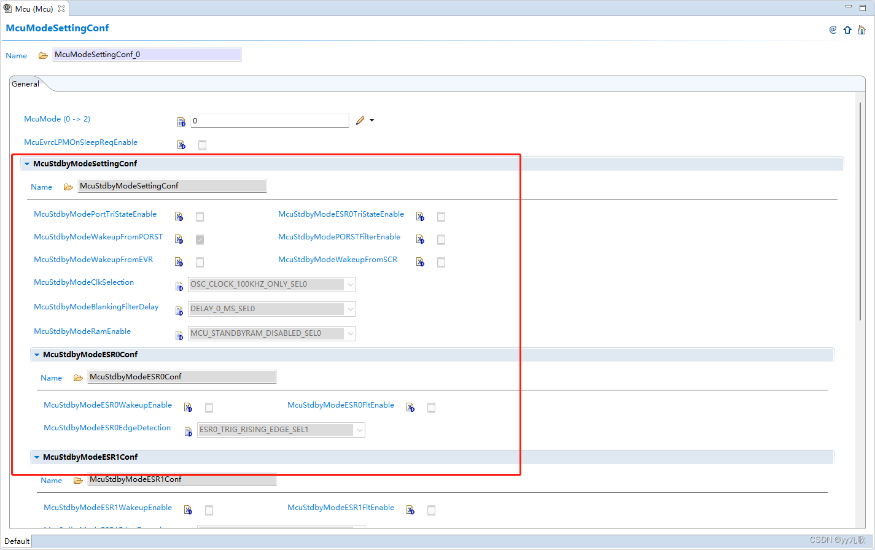Click the config icon for McuStdbyModePORSTFilterEnable
This screenshot has width=875, height=550.
[420, 239]
